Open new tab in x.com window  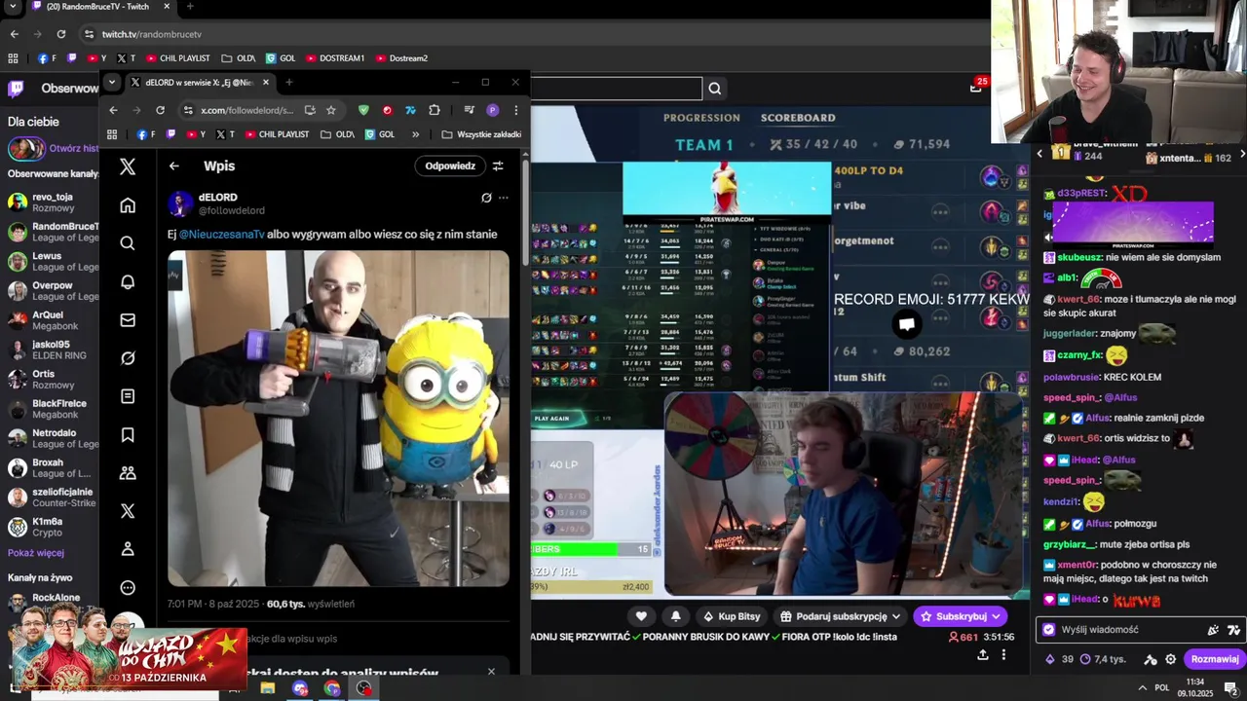(288, 83)
